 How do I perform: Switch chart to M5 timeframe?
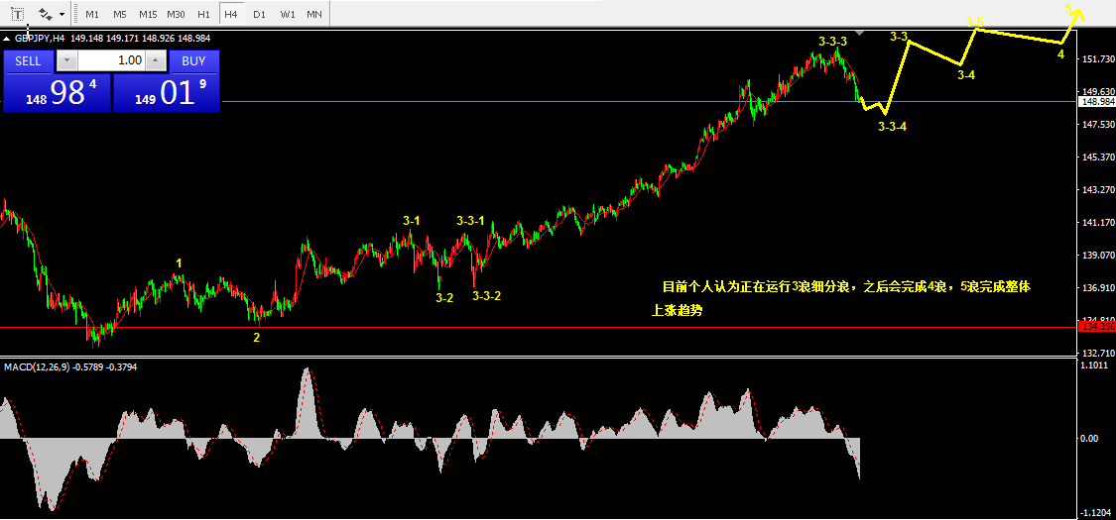tap(120, 14)
